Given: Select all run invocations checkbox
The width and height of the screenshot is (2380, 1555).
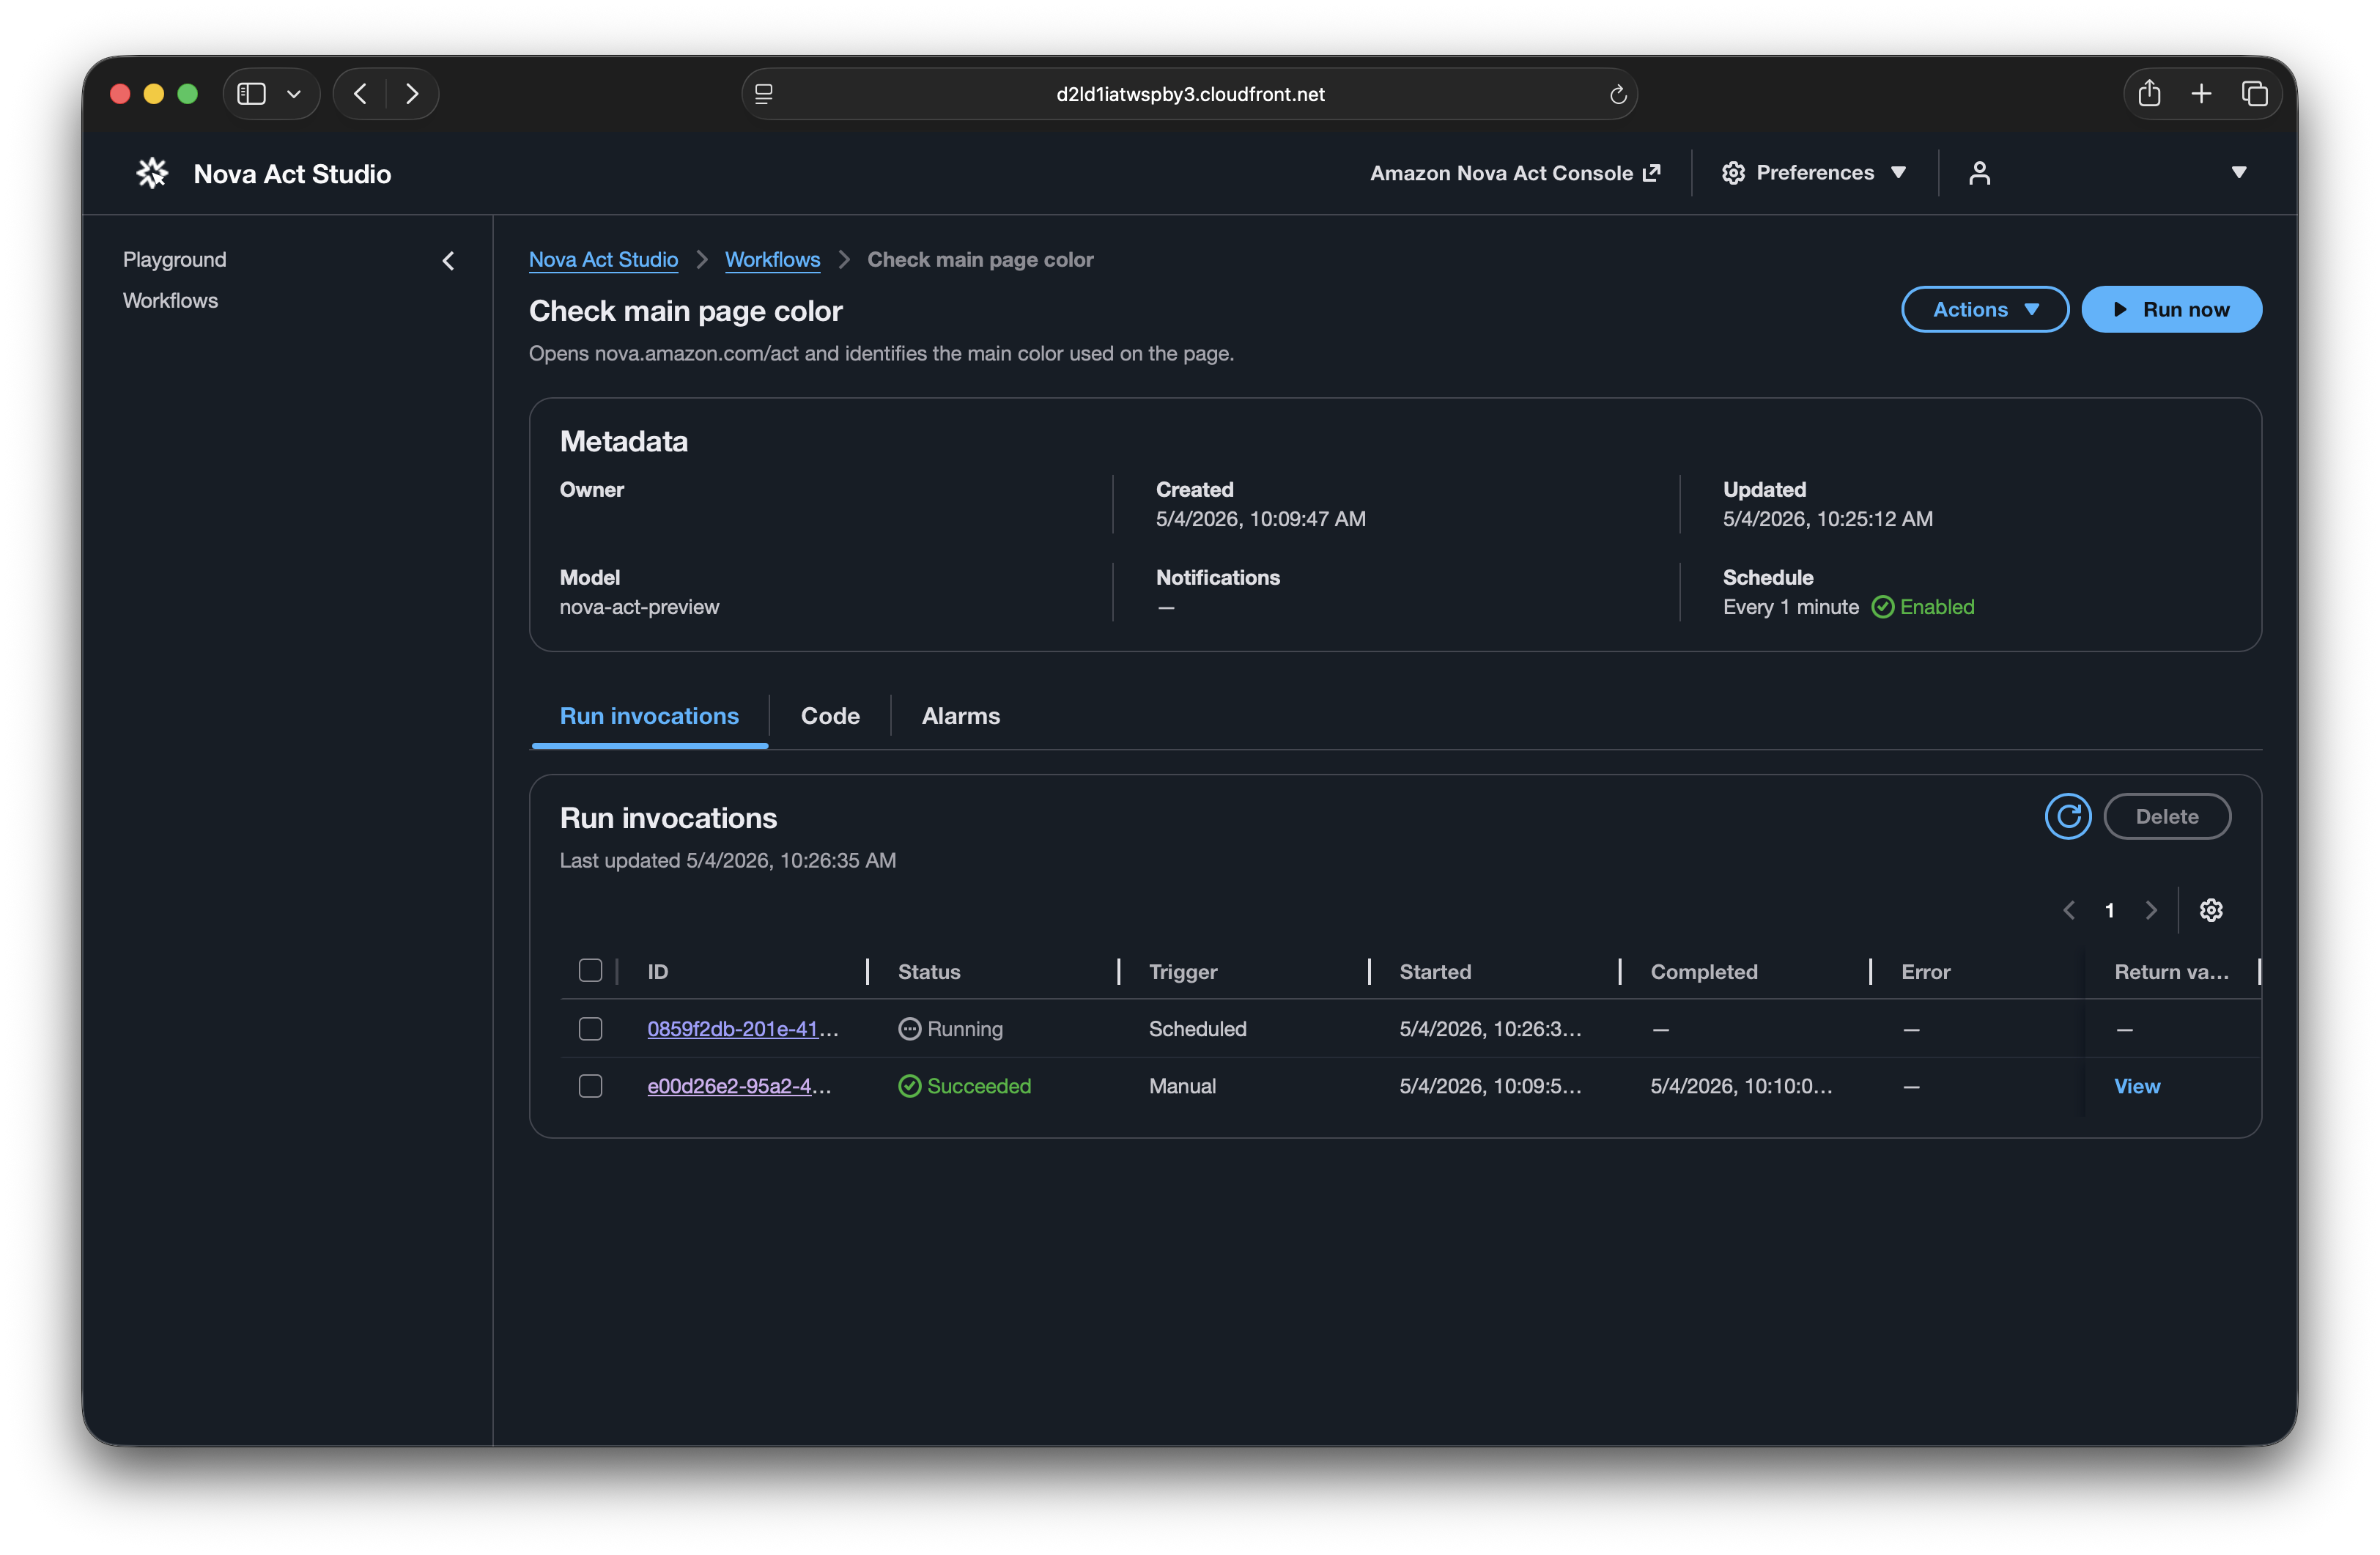Looking at the screenshot, I should (590, 970).
